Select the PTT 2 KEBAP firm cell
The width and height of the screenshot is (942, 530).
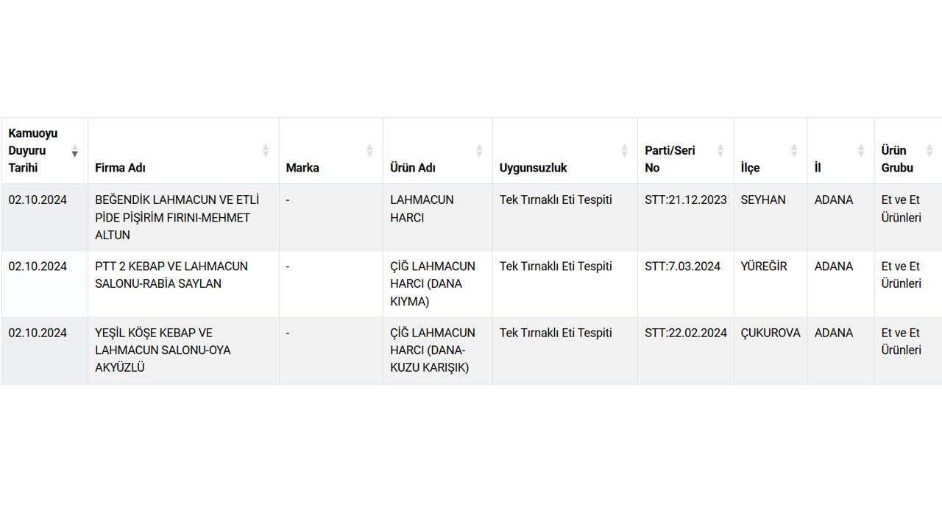[171, 275]
